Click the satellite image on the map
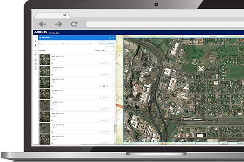244x162 pixels. (184, 90)
